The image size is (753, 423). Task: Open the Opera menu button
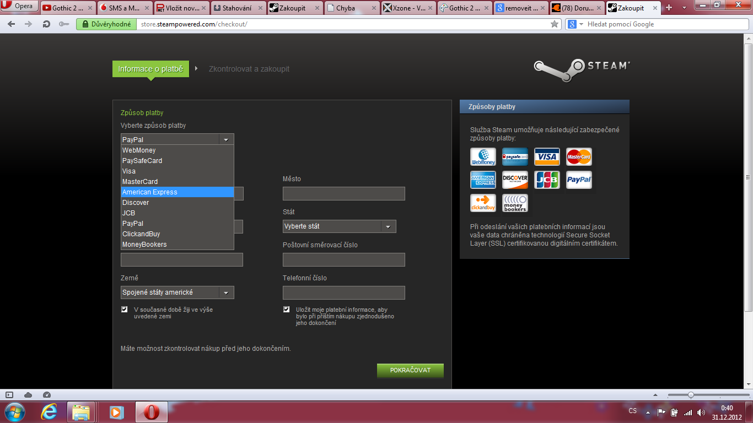coord(19,7)
